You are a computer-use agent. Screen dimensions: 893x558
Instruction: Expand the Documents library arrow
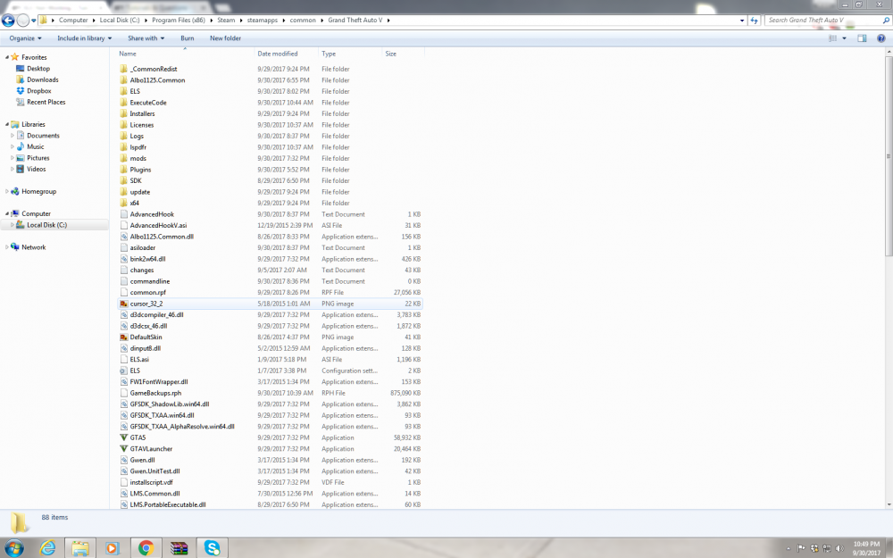12,136
